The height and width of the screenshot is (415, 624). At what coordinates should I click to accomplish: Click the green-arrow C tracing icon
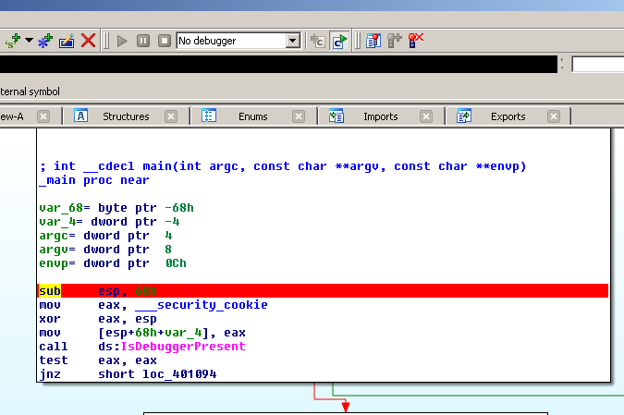pyautogui.click(x=339, y=41)
